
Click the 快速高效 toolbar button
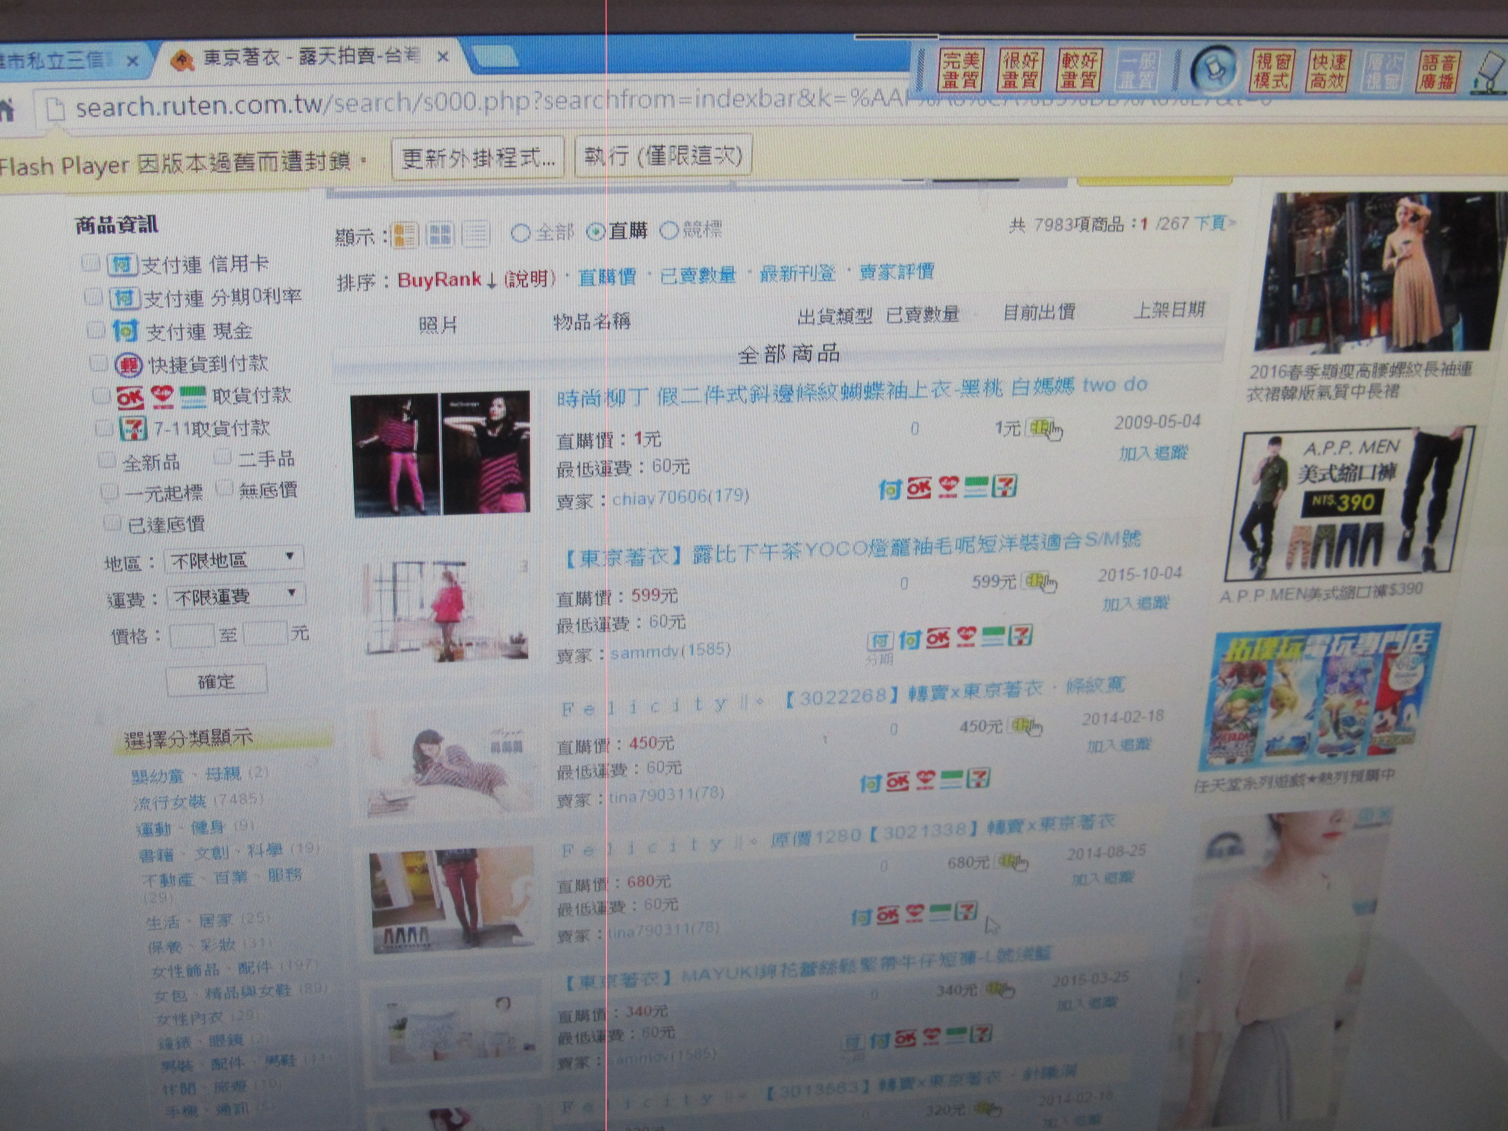1329,71
